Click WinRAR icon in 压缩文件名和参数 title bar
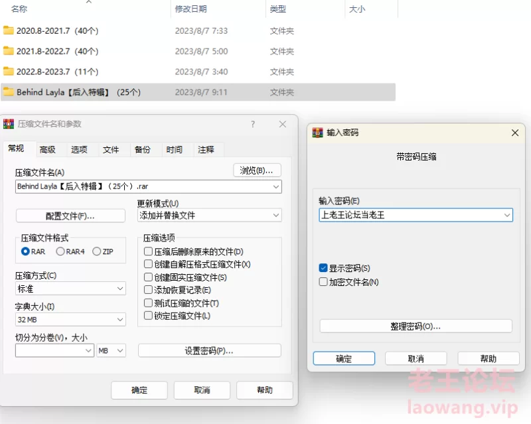This screenshot has width=531, height=424. click(9, 124)
